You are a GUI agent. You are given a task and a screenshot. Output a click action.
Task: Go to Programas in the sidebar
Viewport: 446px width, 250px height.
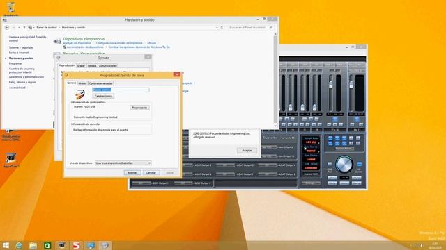pyautogui.click(x=15, y=63)
